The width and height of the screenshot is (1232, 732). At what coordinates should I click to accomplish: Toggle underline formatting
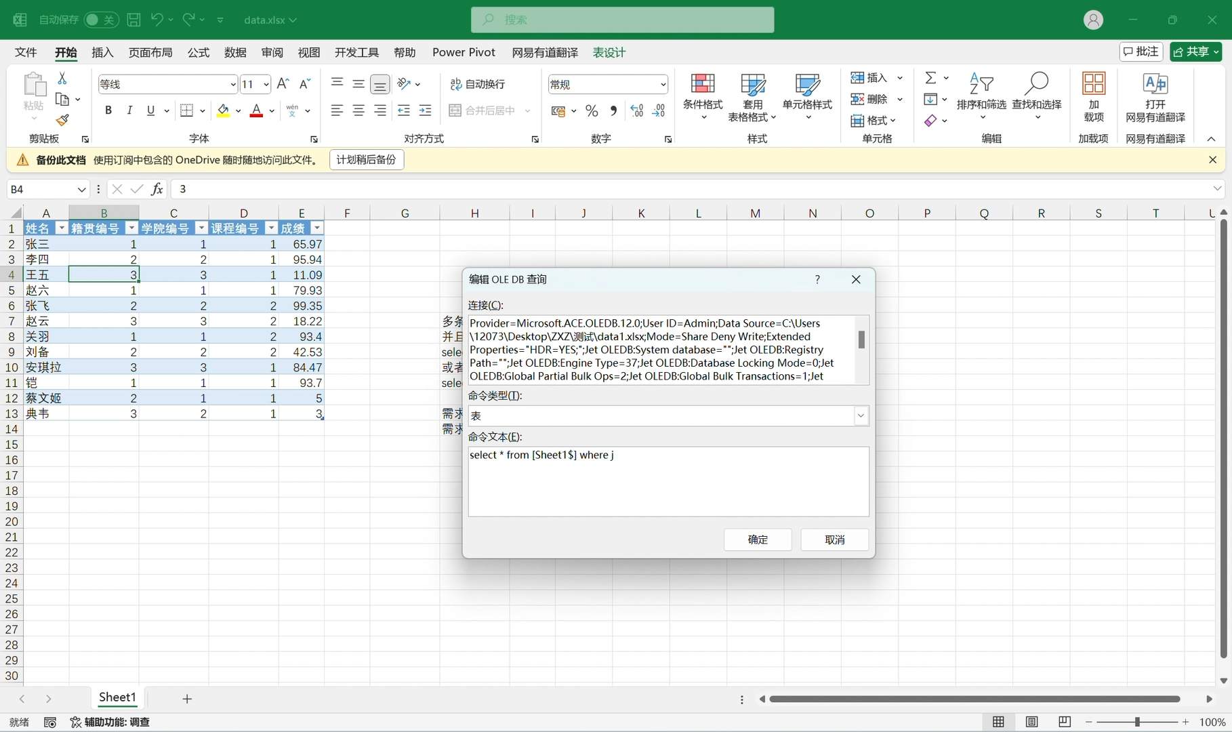point(150,110)
